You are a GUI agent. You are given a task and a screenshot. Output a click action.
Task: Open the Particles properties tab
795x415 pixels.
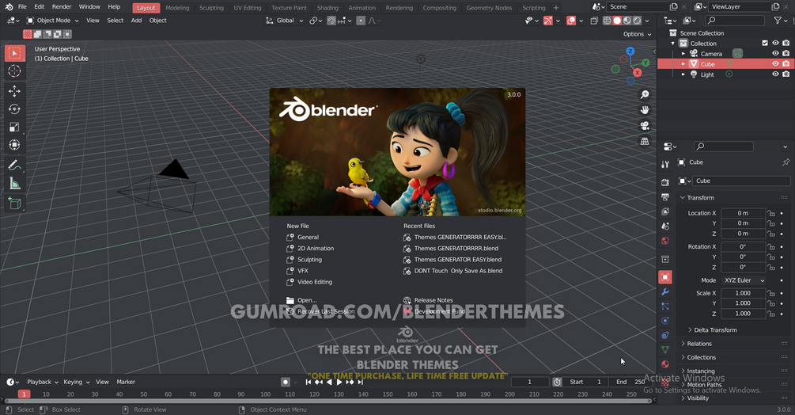[665, 306]
